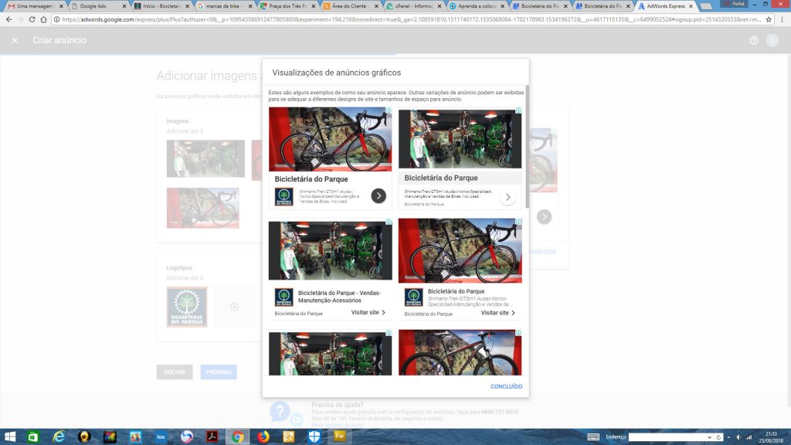Image resolution: width=791 pixels, height=445 pixels.
Task: Click the second ad's bike shop image
Action: point(460,139)
